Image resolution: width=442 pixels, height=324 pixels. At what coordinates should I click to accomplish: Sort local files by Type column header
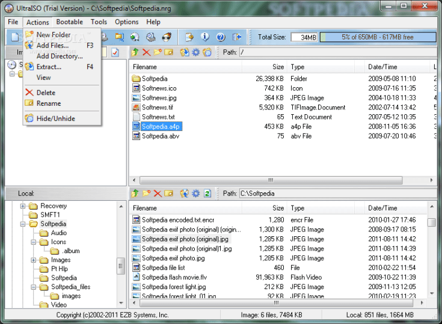click(x=321, y=208)
